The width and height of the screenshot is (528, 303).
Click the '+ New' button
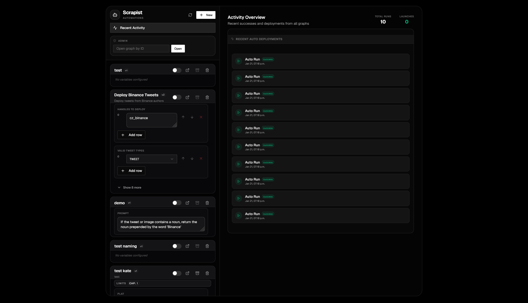click(x=206, y=15)
